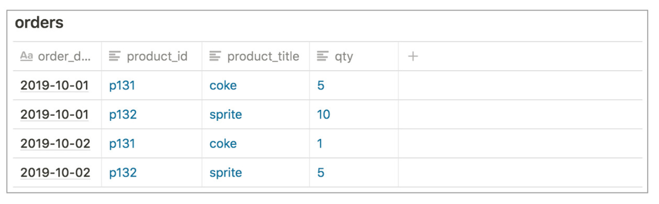Open the first 2019-10-01 row with p131
Image resolution: width=659 pixels, height=204 pixels.
tap(54, 86)
